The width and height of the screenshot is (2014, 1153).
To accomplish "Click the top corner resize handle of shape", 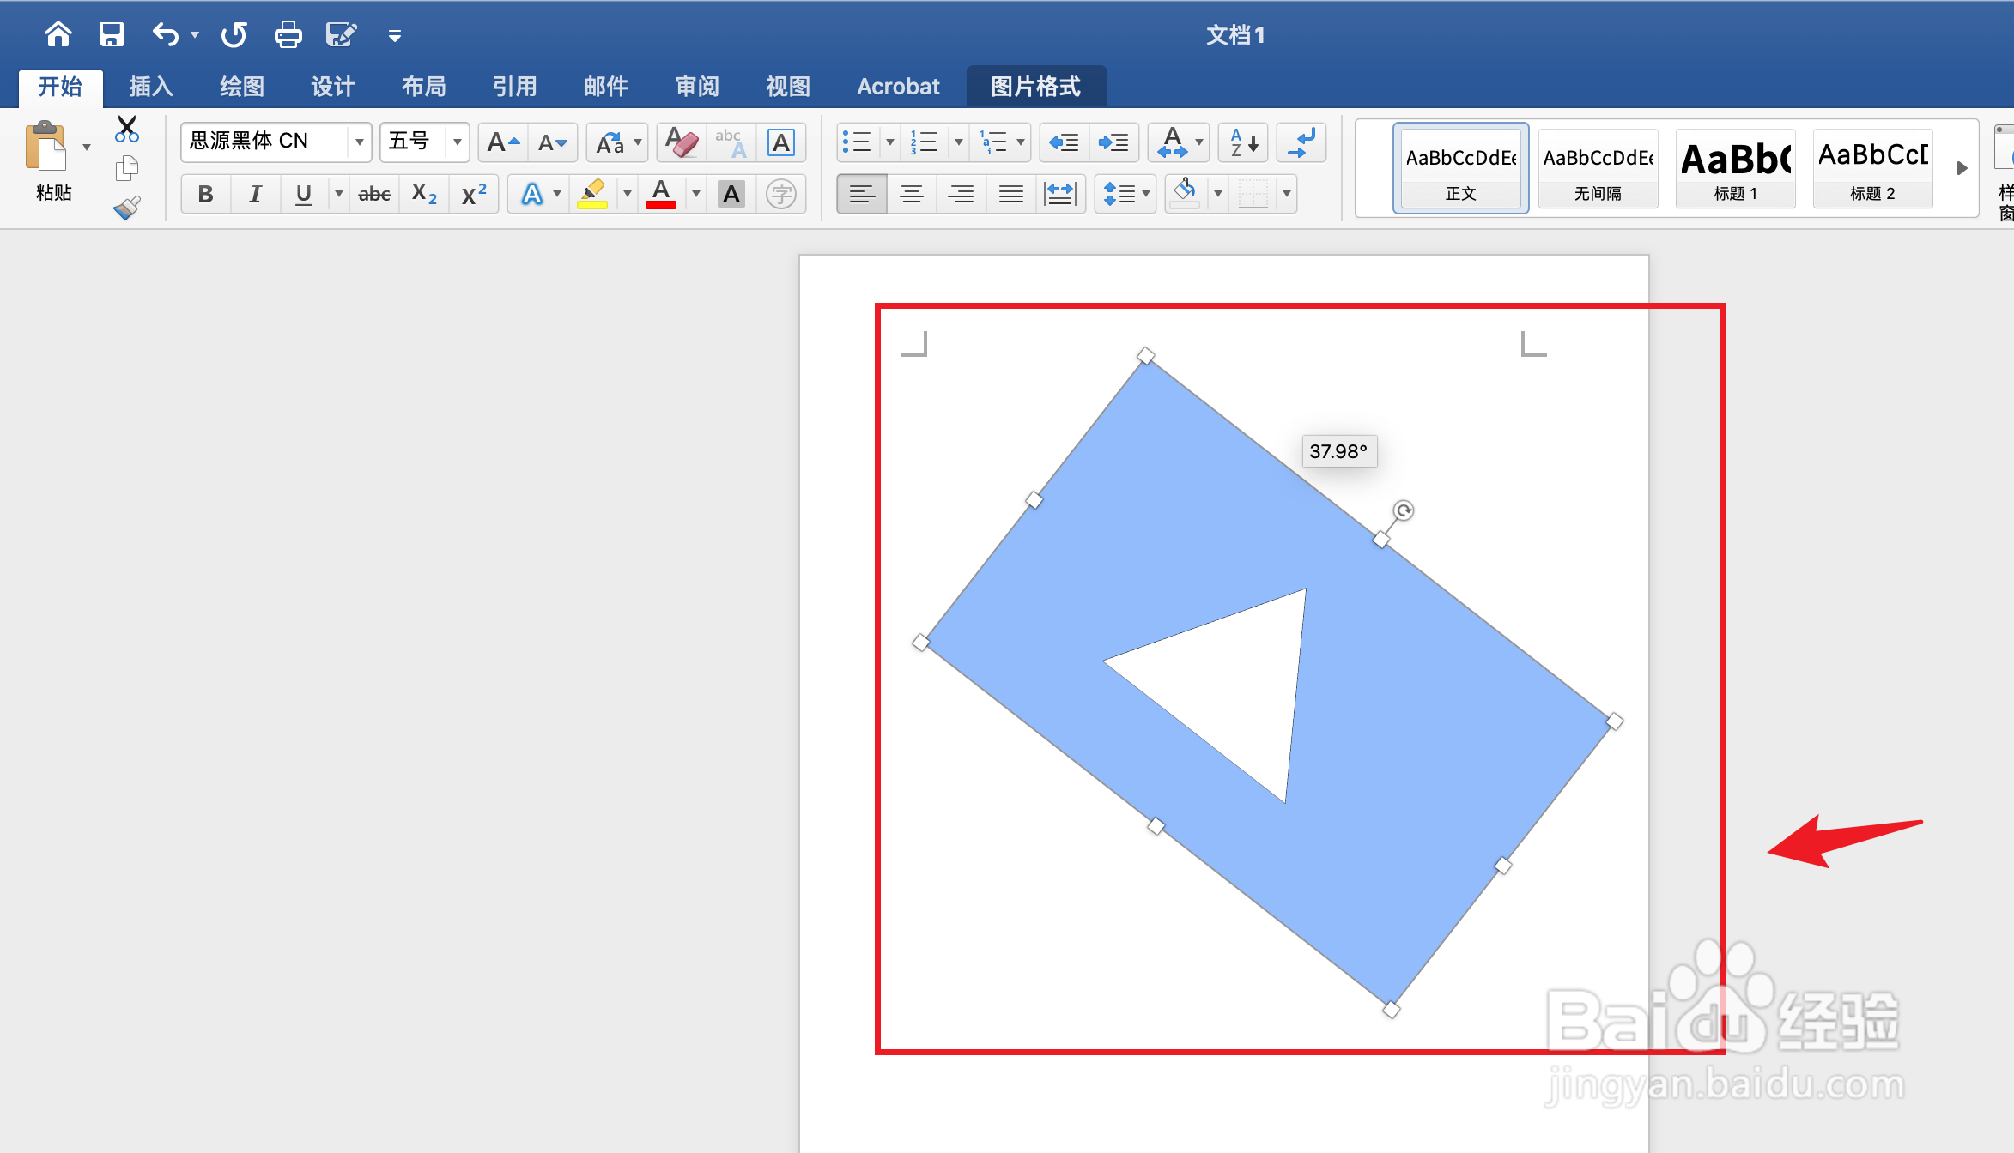I will pyautogui.click(x=1145, y=355).
